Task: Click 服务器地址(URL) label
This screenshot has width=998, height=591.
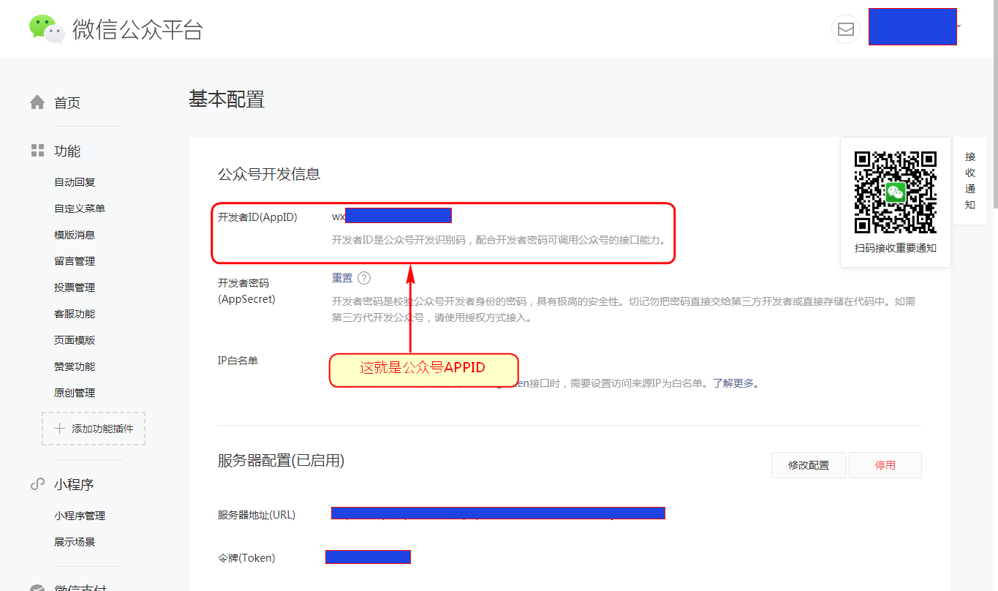Action: tap(257, 515)
